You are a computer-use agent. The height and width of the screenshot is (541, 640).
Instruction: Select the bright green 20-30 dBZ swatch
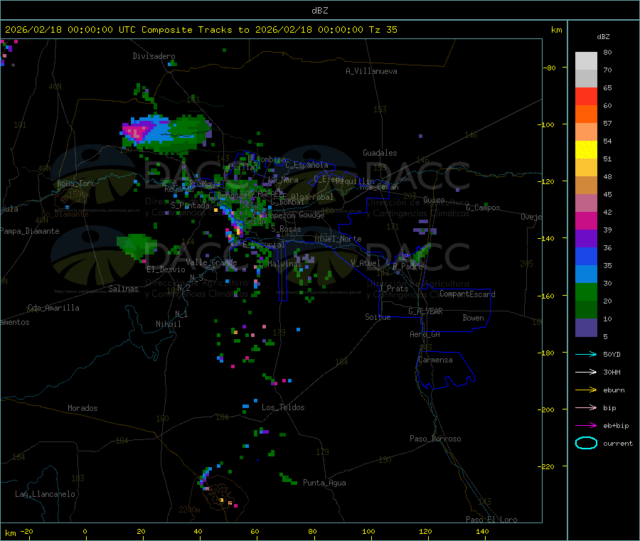pos(586,291)
